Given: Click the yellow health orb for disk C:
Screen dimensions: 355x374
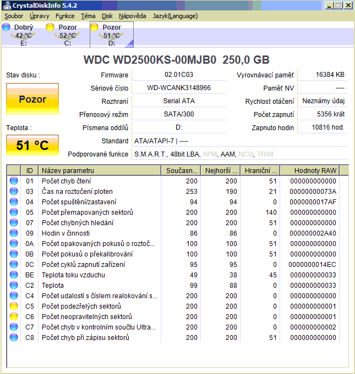Looking at the screenshot, I should [50, 27].
